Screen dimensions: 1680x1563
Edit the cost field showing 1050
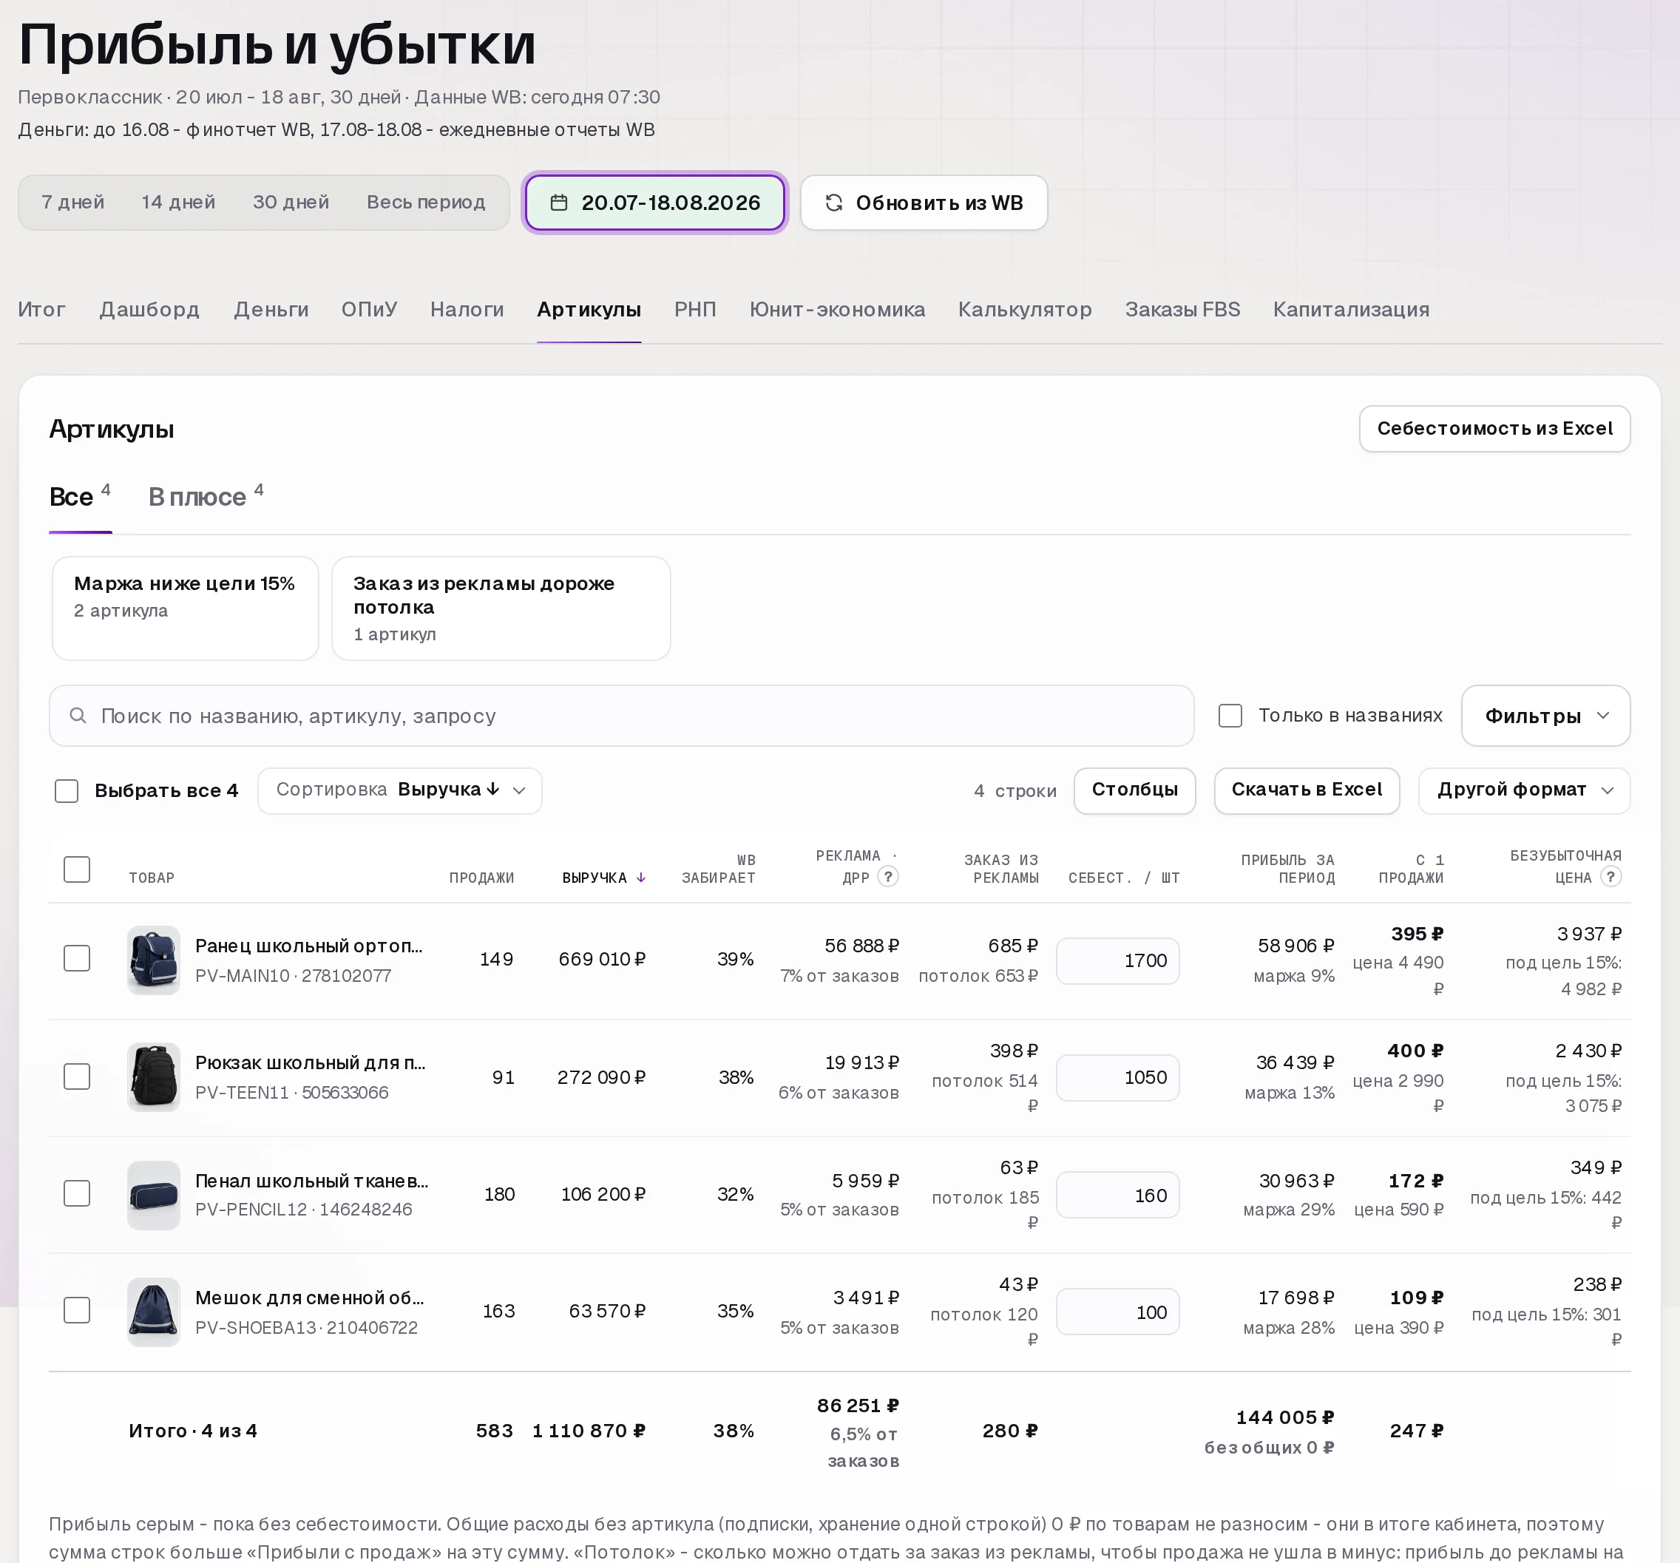click(1117, 1078)
